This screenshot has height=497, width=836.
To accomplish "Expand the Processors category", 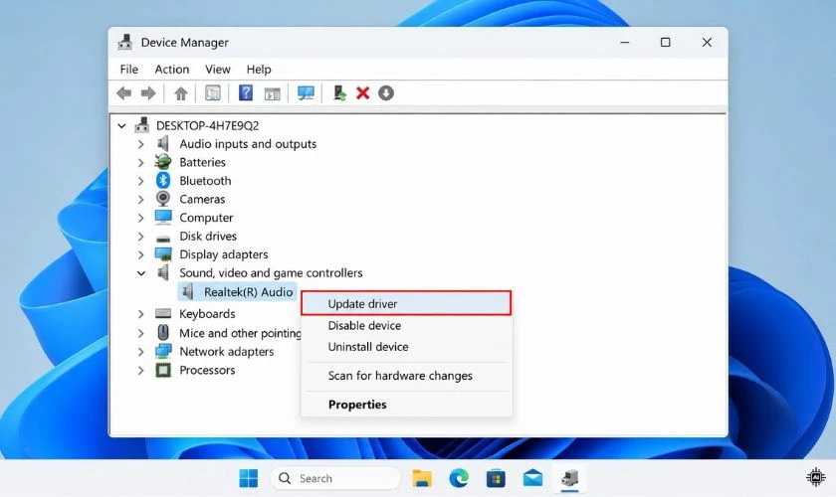I will click(x=140, y=370).
